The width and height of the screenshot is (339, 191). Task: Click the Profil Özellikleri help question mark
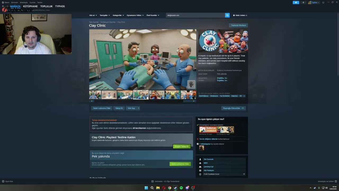coord(244,174)
